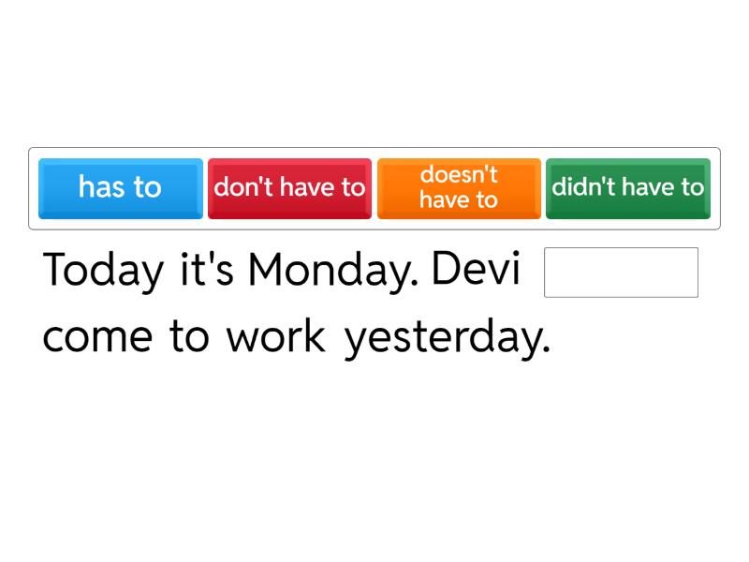
Task: Click the word 'come' on the second line
Action: (97, 337)
